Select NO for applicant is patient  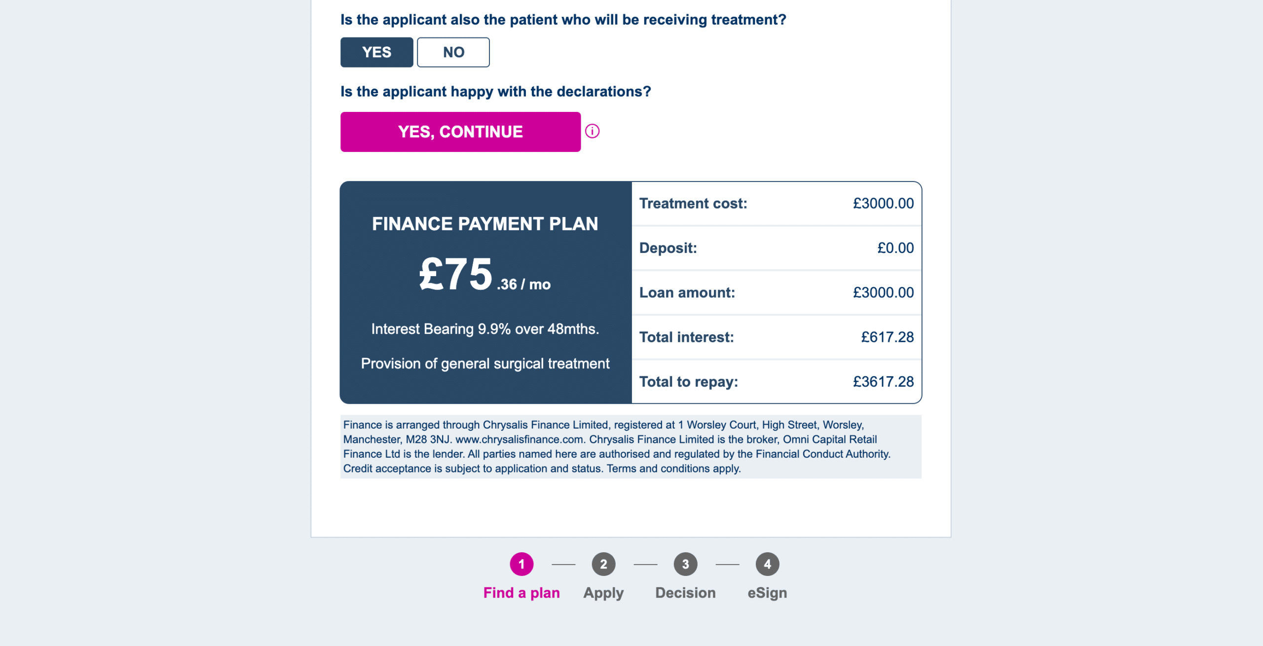point(453,52)
